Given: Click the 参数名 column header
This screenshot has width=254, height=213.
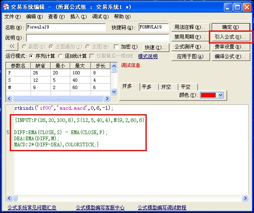Looking at the screenshot, I should (x=18, y=66).
